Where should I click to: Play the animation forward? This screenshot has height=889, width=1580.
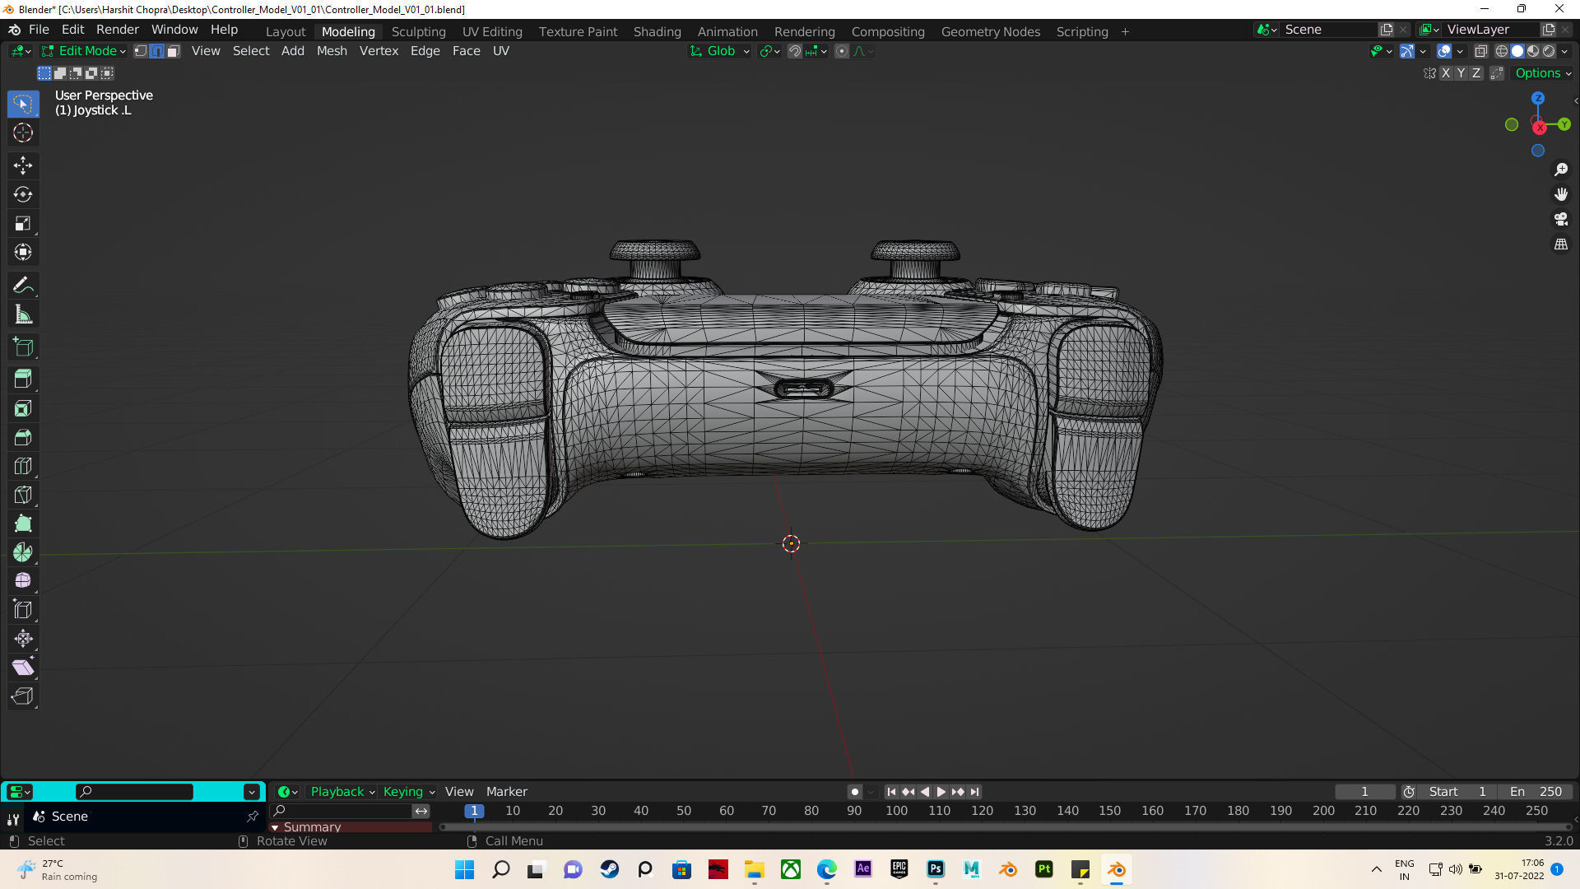941,792
